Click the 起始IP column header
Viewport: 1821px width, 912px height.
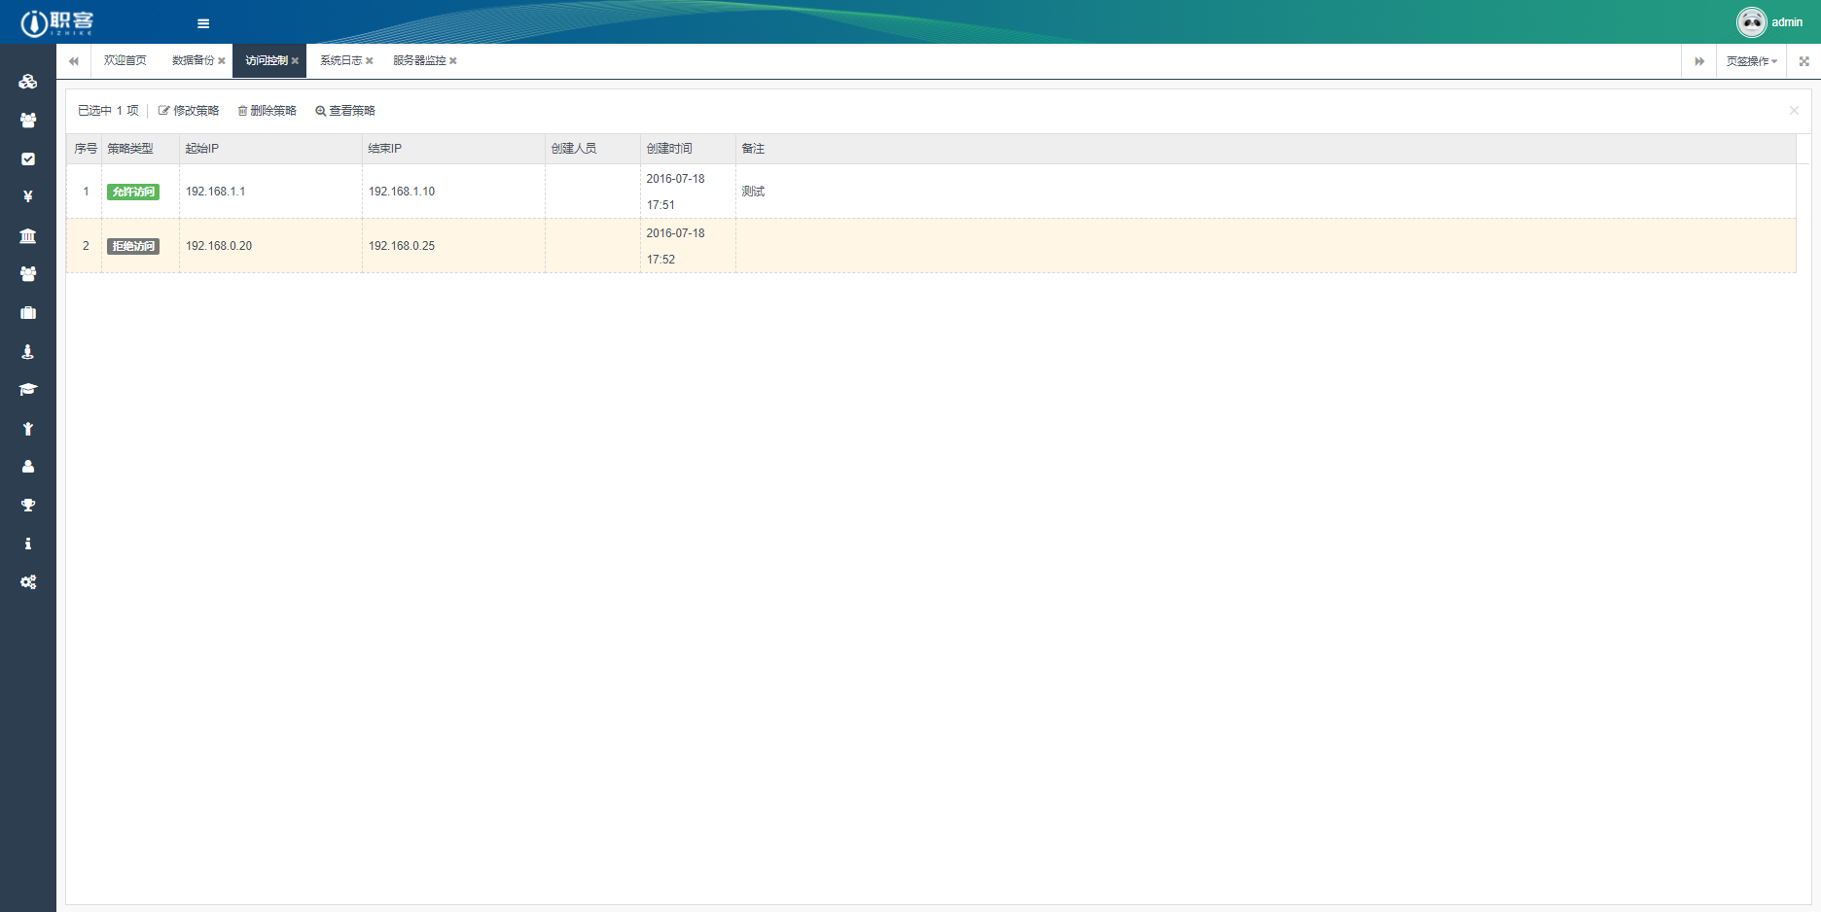coord(270,149)
